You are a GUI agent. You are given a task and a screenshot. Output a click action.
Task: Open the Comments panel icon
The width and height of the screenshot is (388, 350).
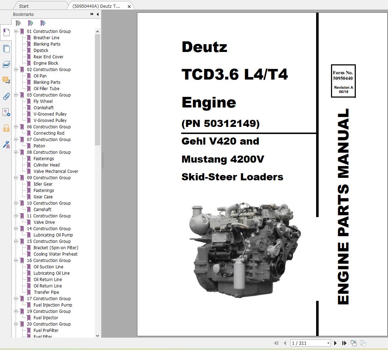click(x=6, y=80)
